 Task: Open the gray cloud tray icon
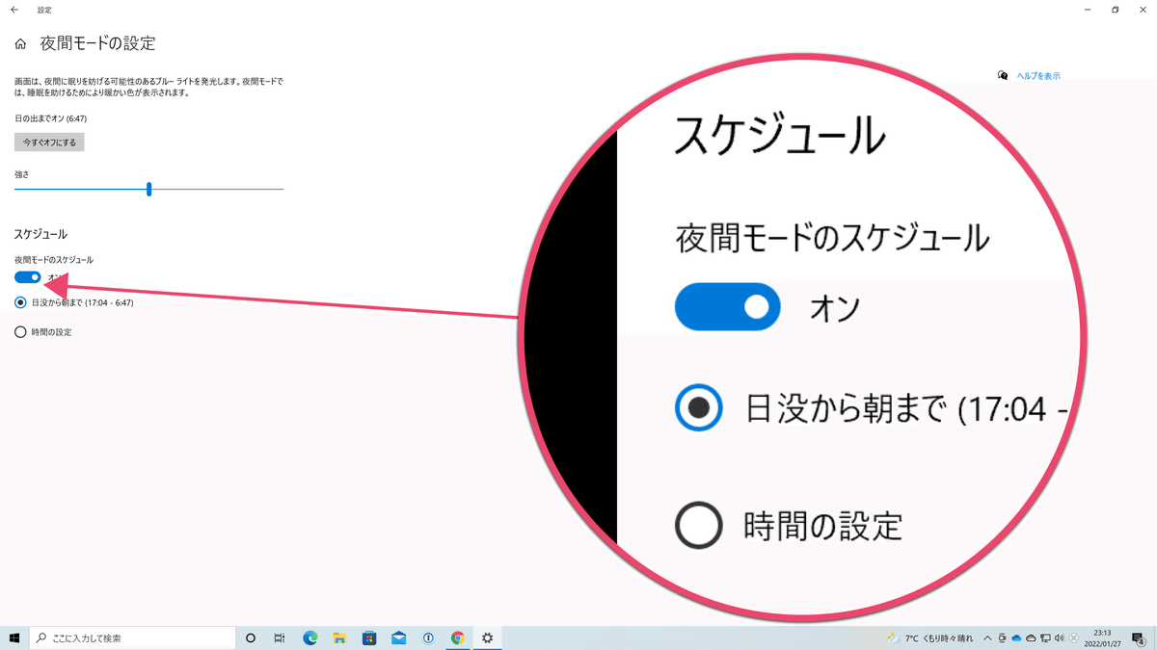click(1031, 637)
